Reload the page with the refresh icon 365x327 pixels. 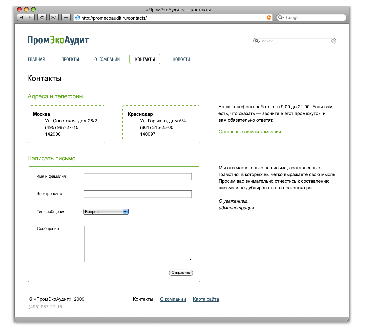tap(42, 17)
